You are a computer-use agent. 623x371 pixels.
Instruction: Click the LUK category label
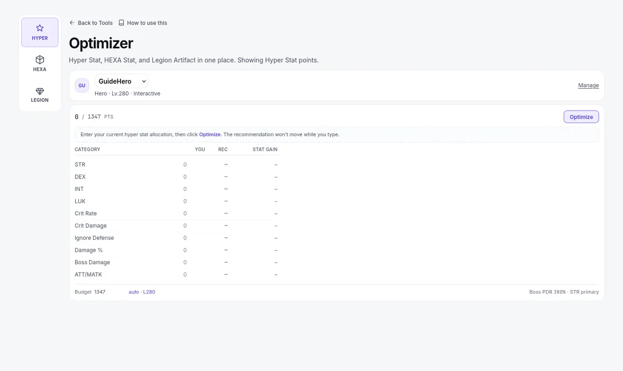pyautogui.click(x=80, y=201)
